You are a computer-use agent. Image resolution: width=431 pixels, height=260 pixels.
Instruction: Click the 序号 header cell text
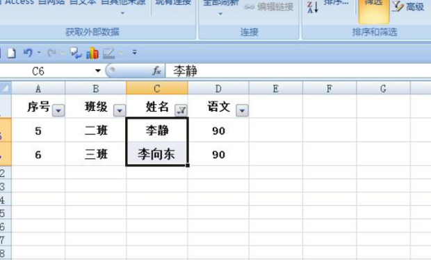tap(38, 107)
